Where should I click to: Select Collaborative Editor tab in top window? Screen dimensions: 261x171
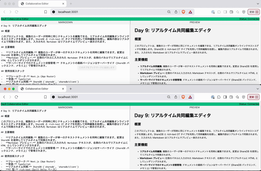(42, 4)
